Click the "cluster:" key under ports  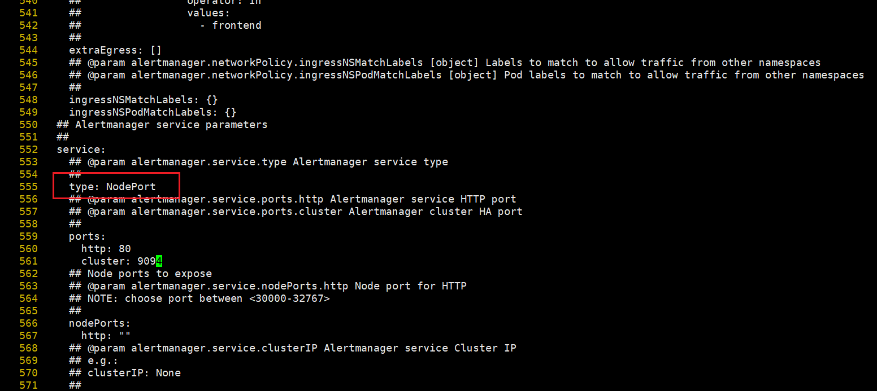point(106,261)
